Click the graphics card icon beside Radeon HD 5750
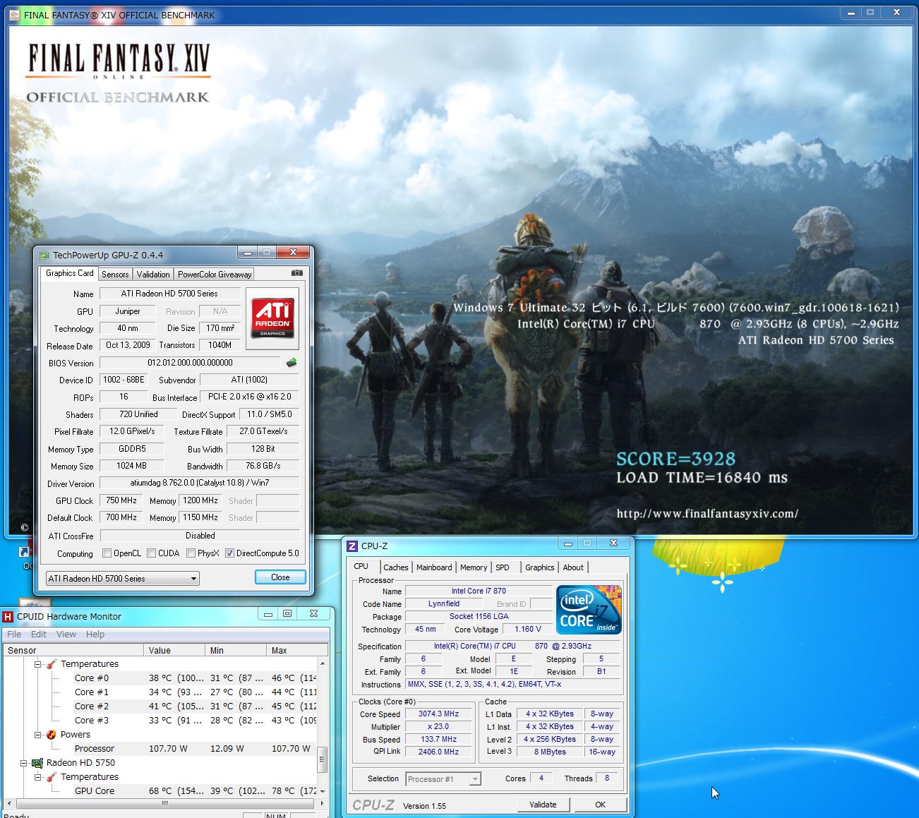Image resolution: width=919 pixels, height=818 pixels. (37, 763)
